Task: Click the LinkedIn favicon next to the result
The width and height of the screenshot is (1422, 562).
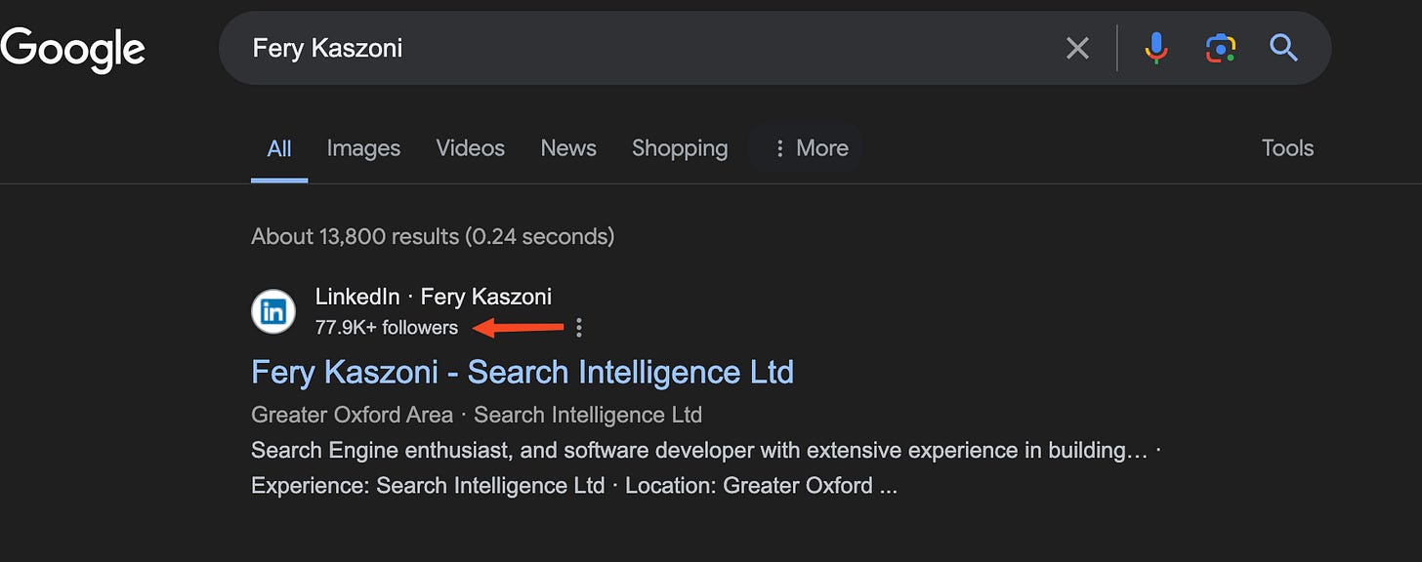Action: pyautogui.click(x=273, y=311)
